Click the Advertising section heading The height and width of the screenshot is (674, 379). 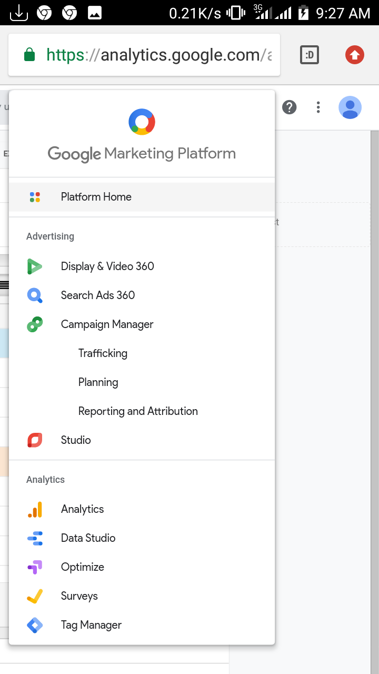(50, 236)
